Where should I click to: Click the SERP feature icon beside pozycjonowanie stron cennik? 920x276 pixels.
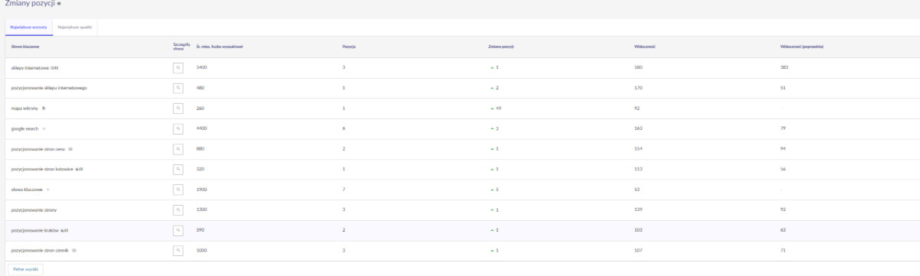point(74,250)
